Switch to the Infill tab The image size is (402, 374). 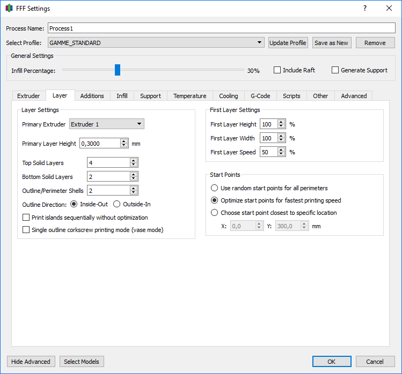tap(122, 96)
